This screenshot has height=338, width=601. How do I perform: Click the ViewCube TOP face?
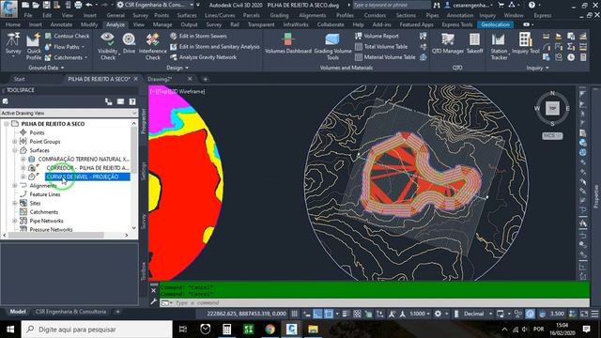[x=552, y=109]
